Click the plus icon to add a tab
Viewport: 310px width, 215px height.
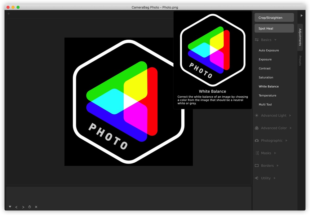tap(8, 14)
